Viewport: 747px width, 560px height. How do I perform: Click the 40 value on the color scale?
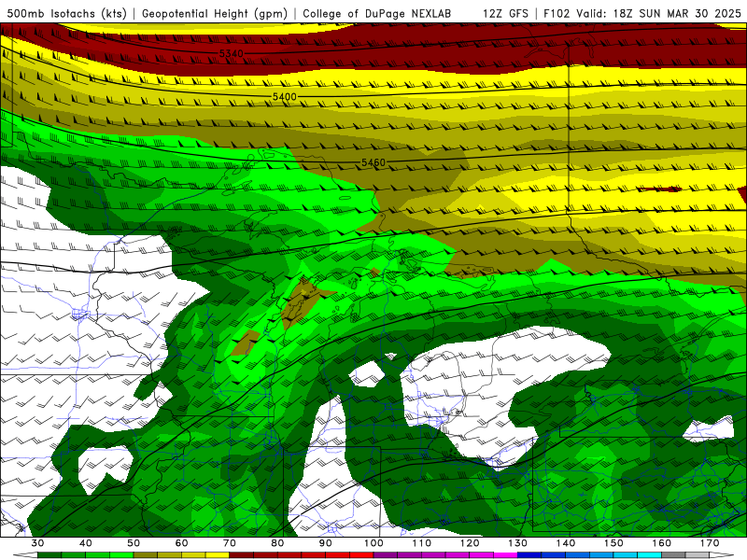[86, 543]
